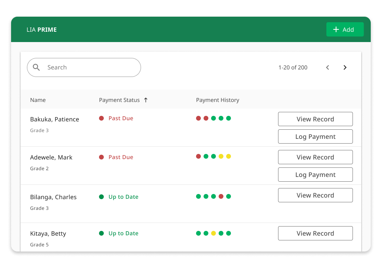The image size is (385, 265).
Task: Open View Record for Kitaya, Betty
Action: pos(315,233)
